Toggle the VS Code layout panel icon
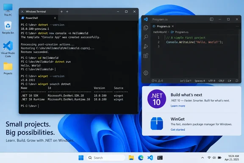The width and height of the screenshot is (244, 163). coord(211,19)
